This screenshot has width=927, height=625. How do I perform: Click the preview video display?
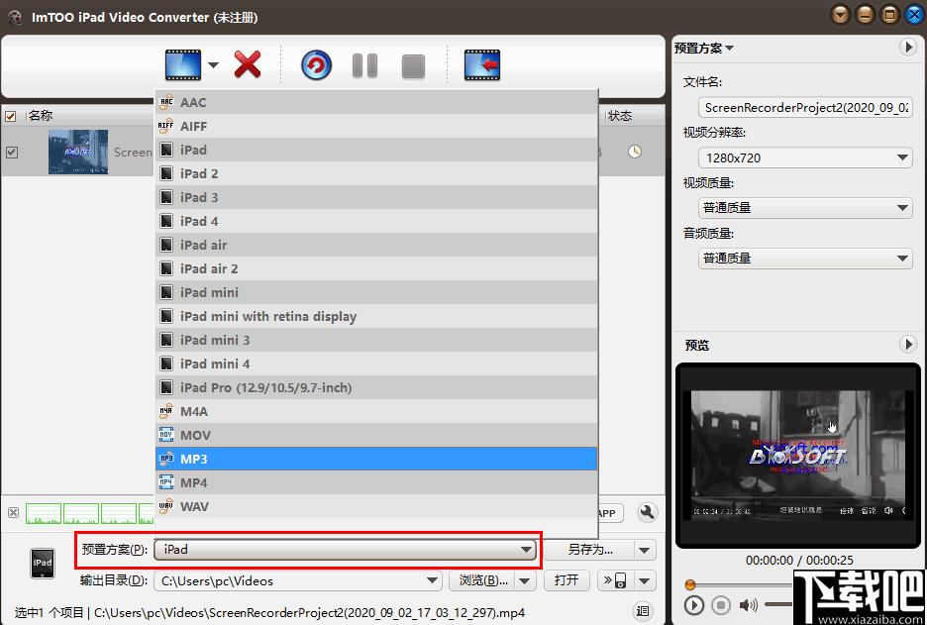pyautogui.click(x=798, y=456)
